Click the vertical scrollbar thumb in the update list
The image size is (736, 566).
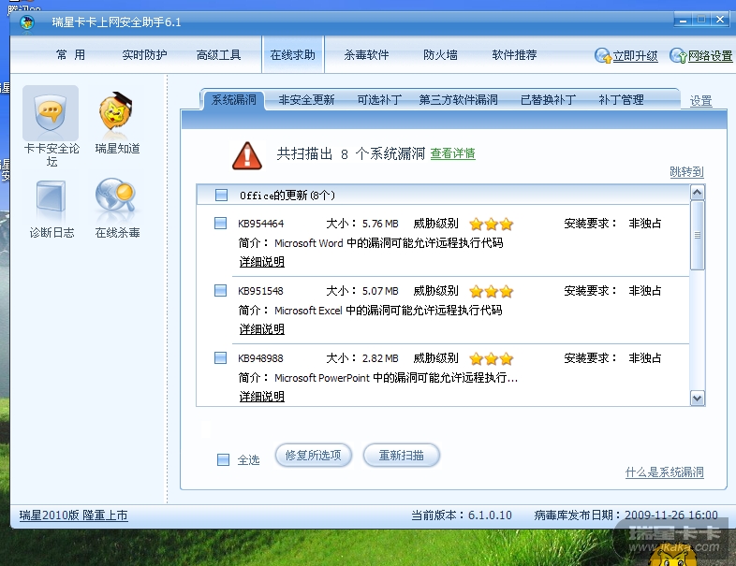697,236
